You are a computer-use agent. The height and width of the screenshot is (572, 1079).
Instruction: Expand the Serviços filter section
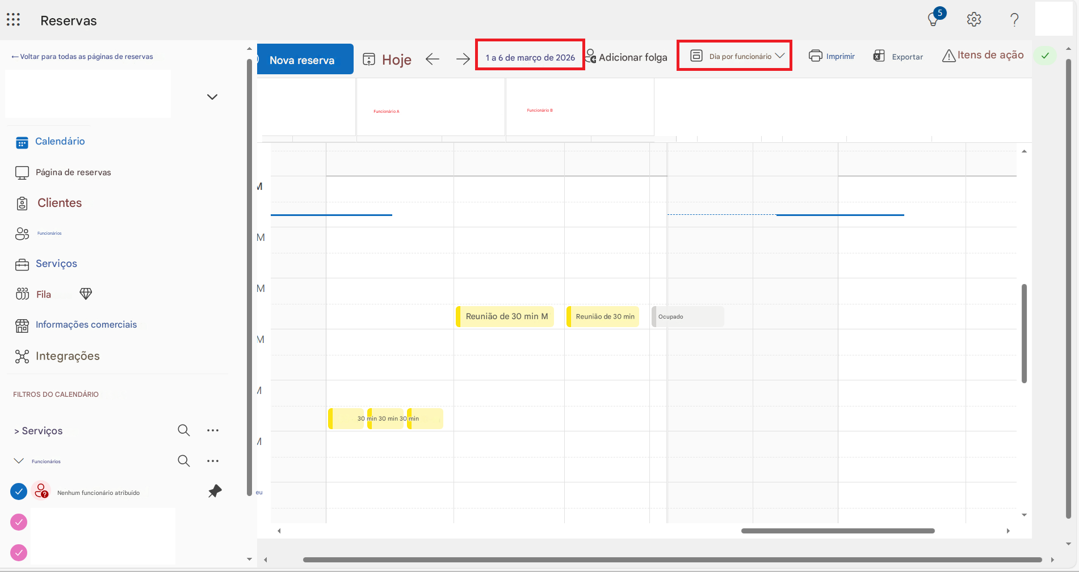point(16,431)
